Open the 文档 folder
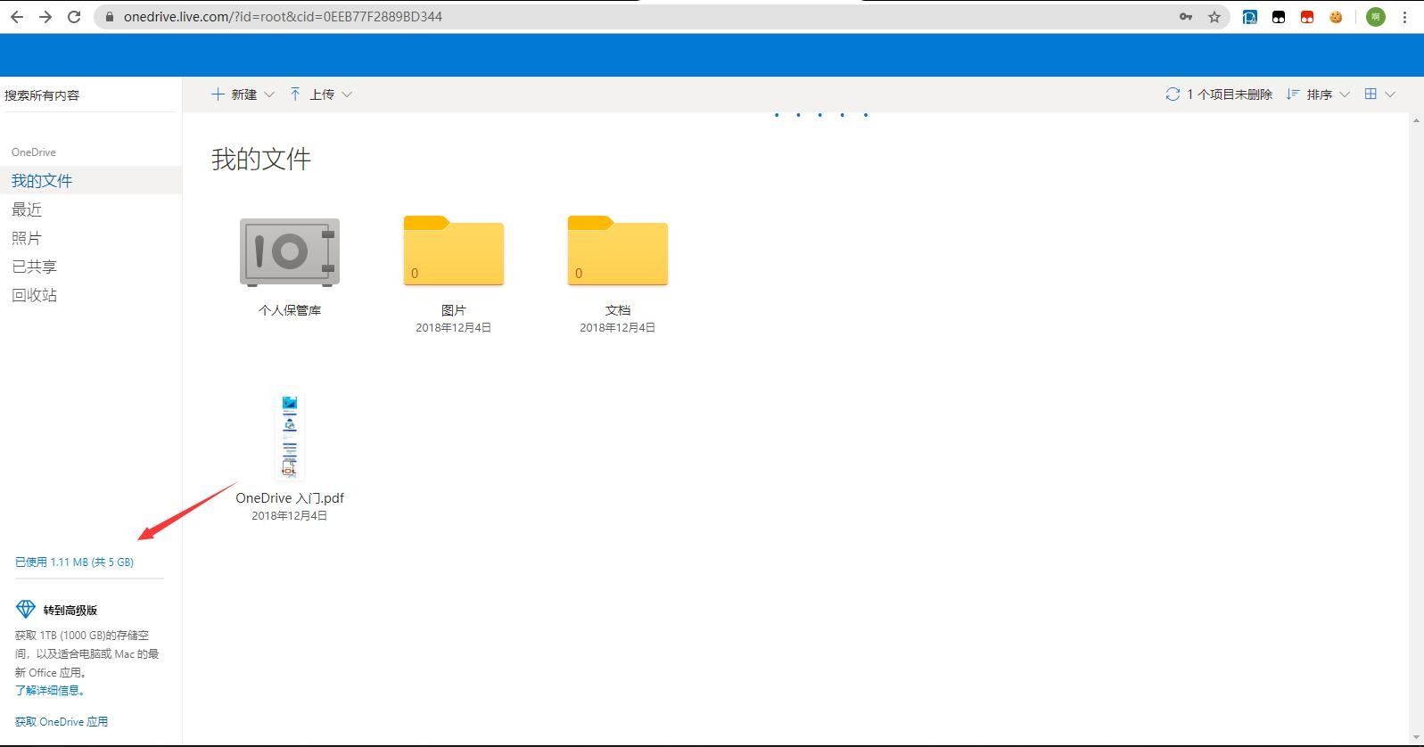1424x747 pixels. pyautogui.click(x=617, y=251)
